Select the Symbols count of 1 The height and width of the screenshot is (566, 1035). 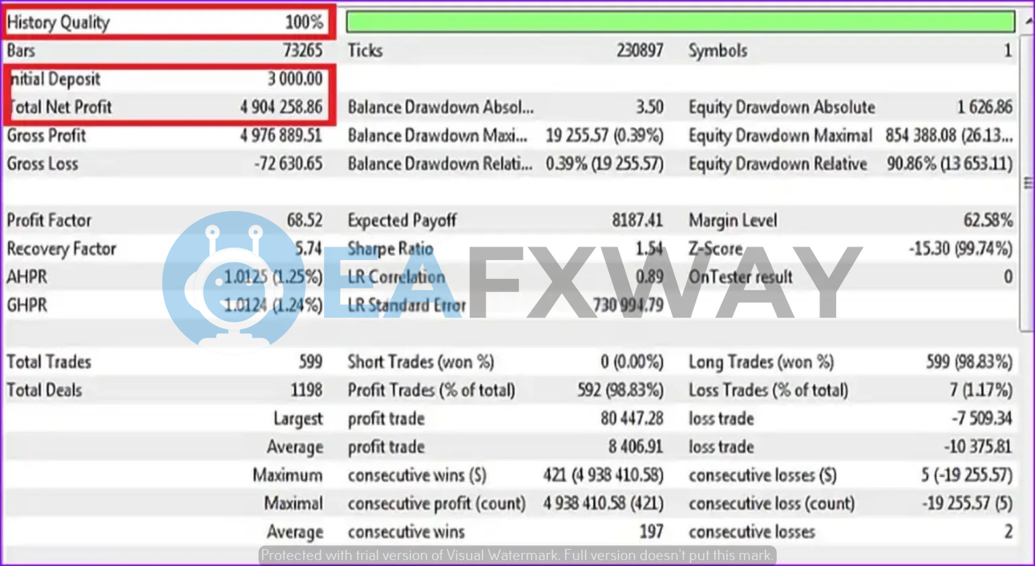click(1007, 50)
